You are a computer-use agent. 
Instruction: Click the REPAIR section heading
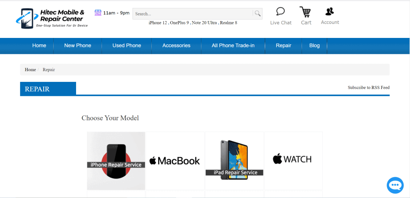[37, 89]
